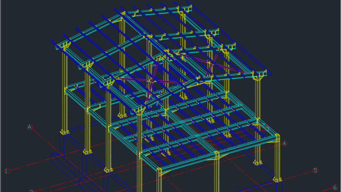The height and width of the screenshot is (192, 341).
Task: Click the top haunch of the rightmost roof column
Action: coord(258,76)
